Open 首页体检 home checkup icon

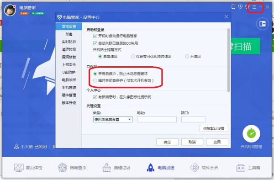[x=19, y=168]
